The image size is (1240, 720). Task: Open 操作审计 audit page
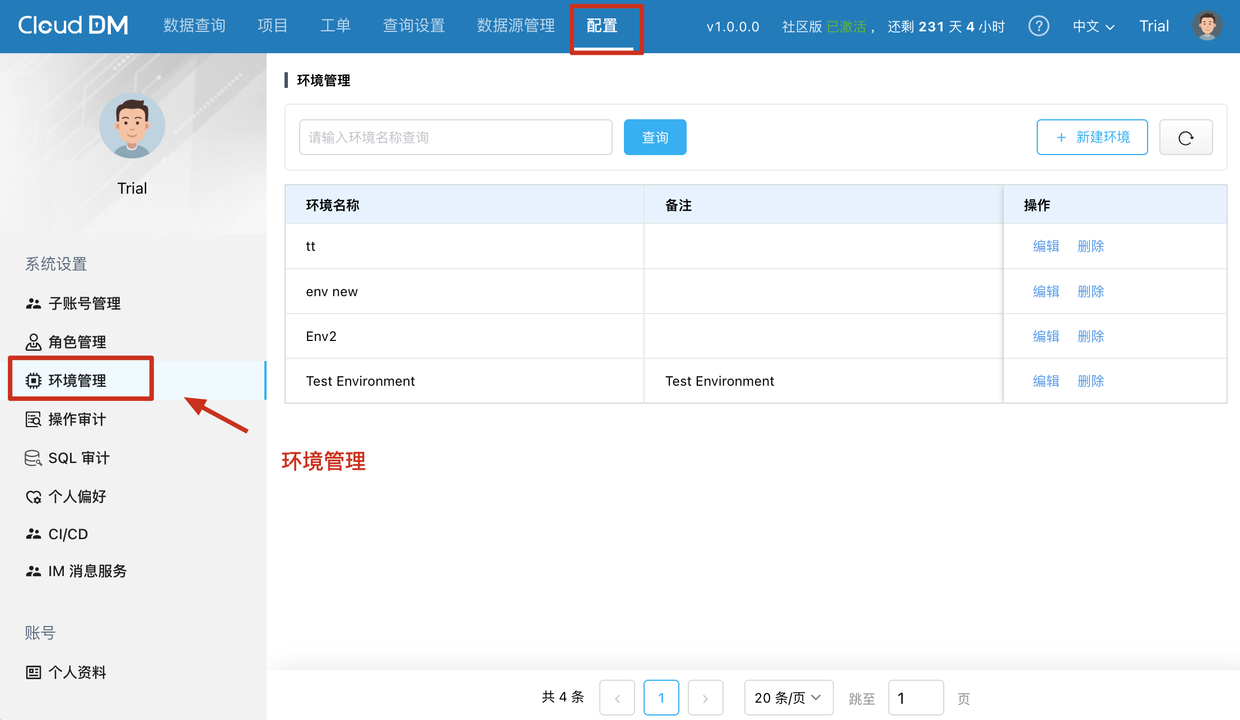click(x=77, y=419)
